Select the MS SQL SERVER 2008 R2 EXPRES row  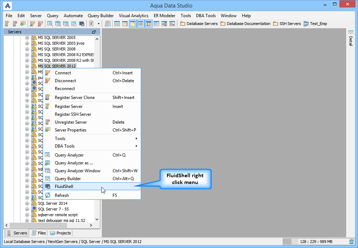pos(66,55)
